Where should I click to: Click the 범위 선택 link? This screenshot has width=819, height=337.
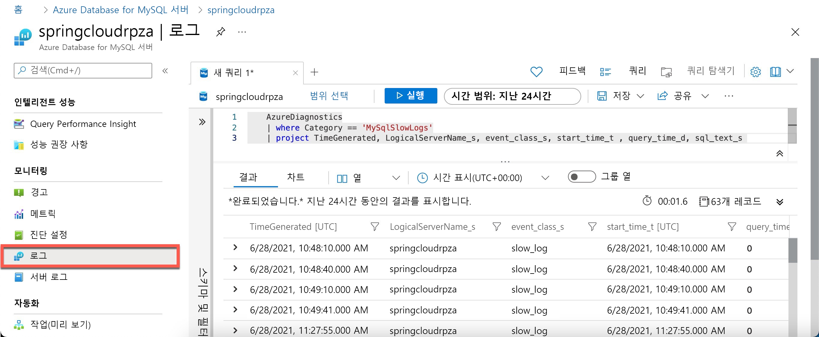[x=329, y=95]
